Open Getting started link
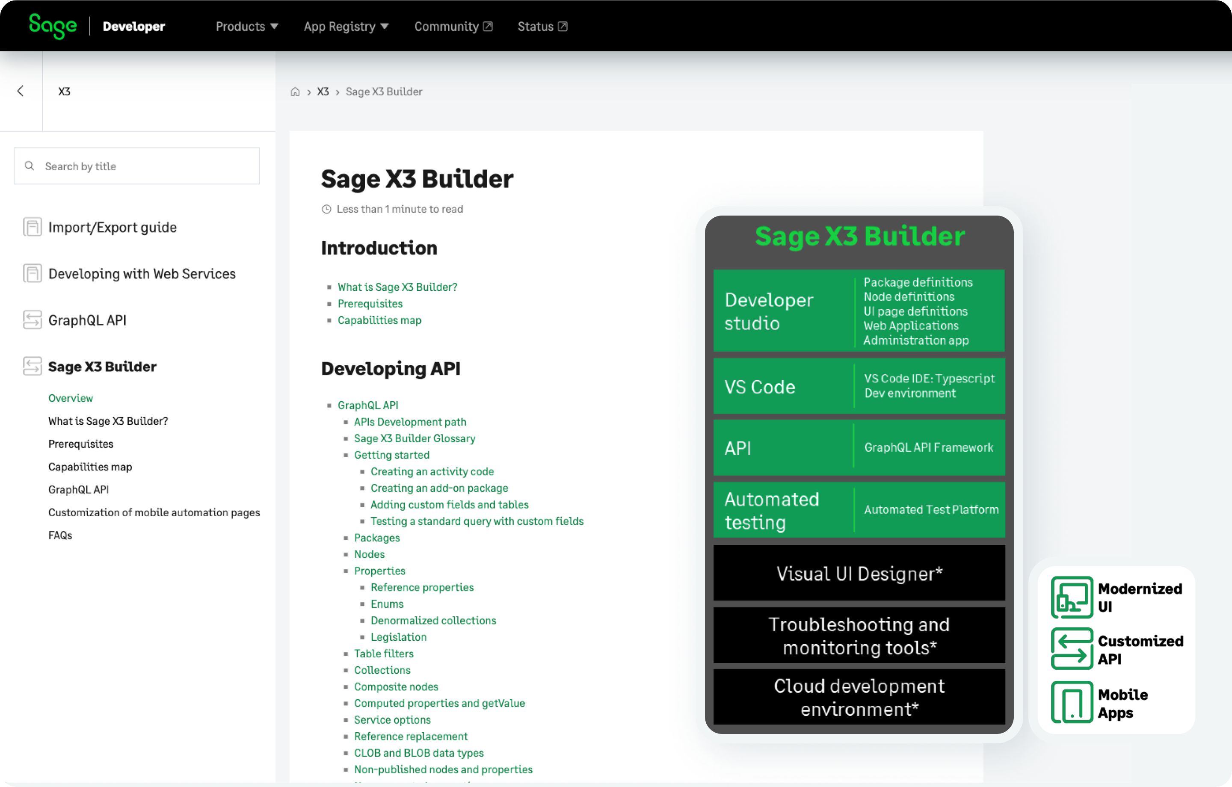The image size is (1232, 787). [x=392, y=455]
